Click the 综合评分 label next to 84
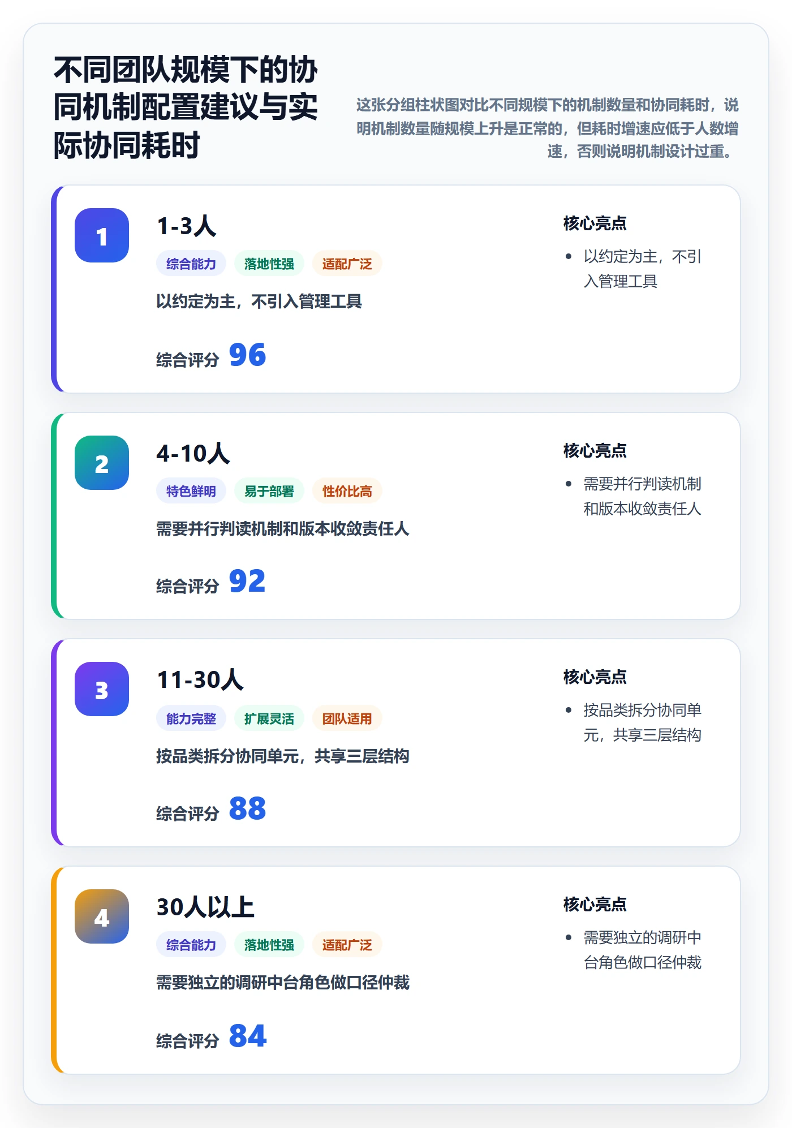This screenshot has height=1128, width=792. (188, 1041)
